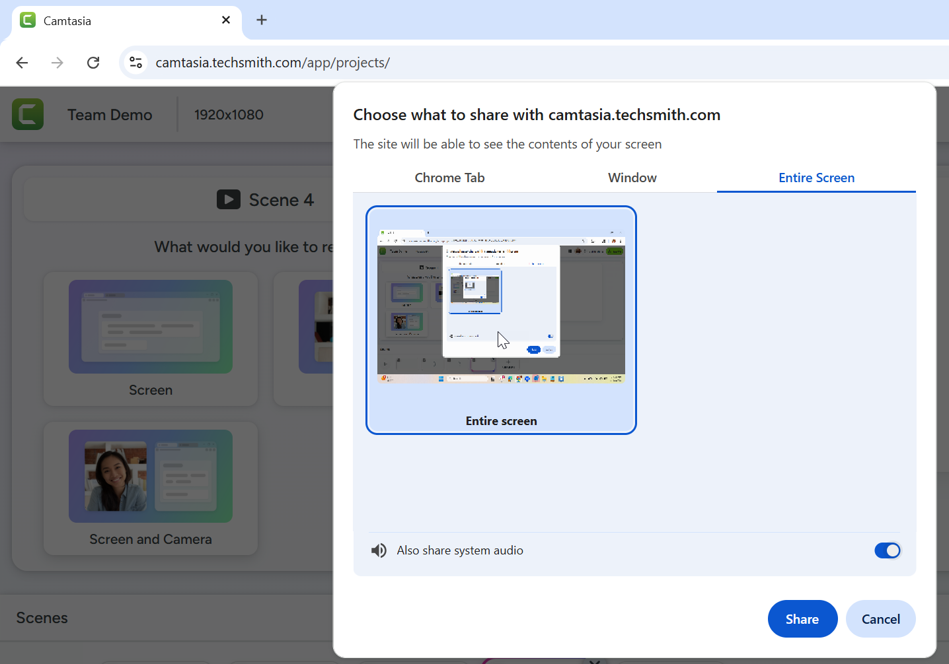The image size is (949, 664).
Task: Go back to previous page
Action: [x=22, y=63]
